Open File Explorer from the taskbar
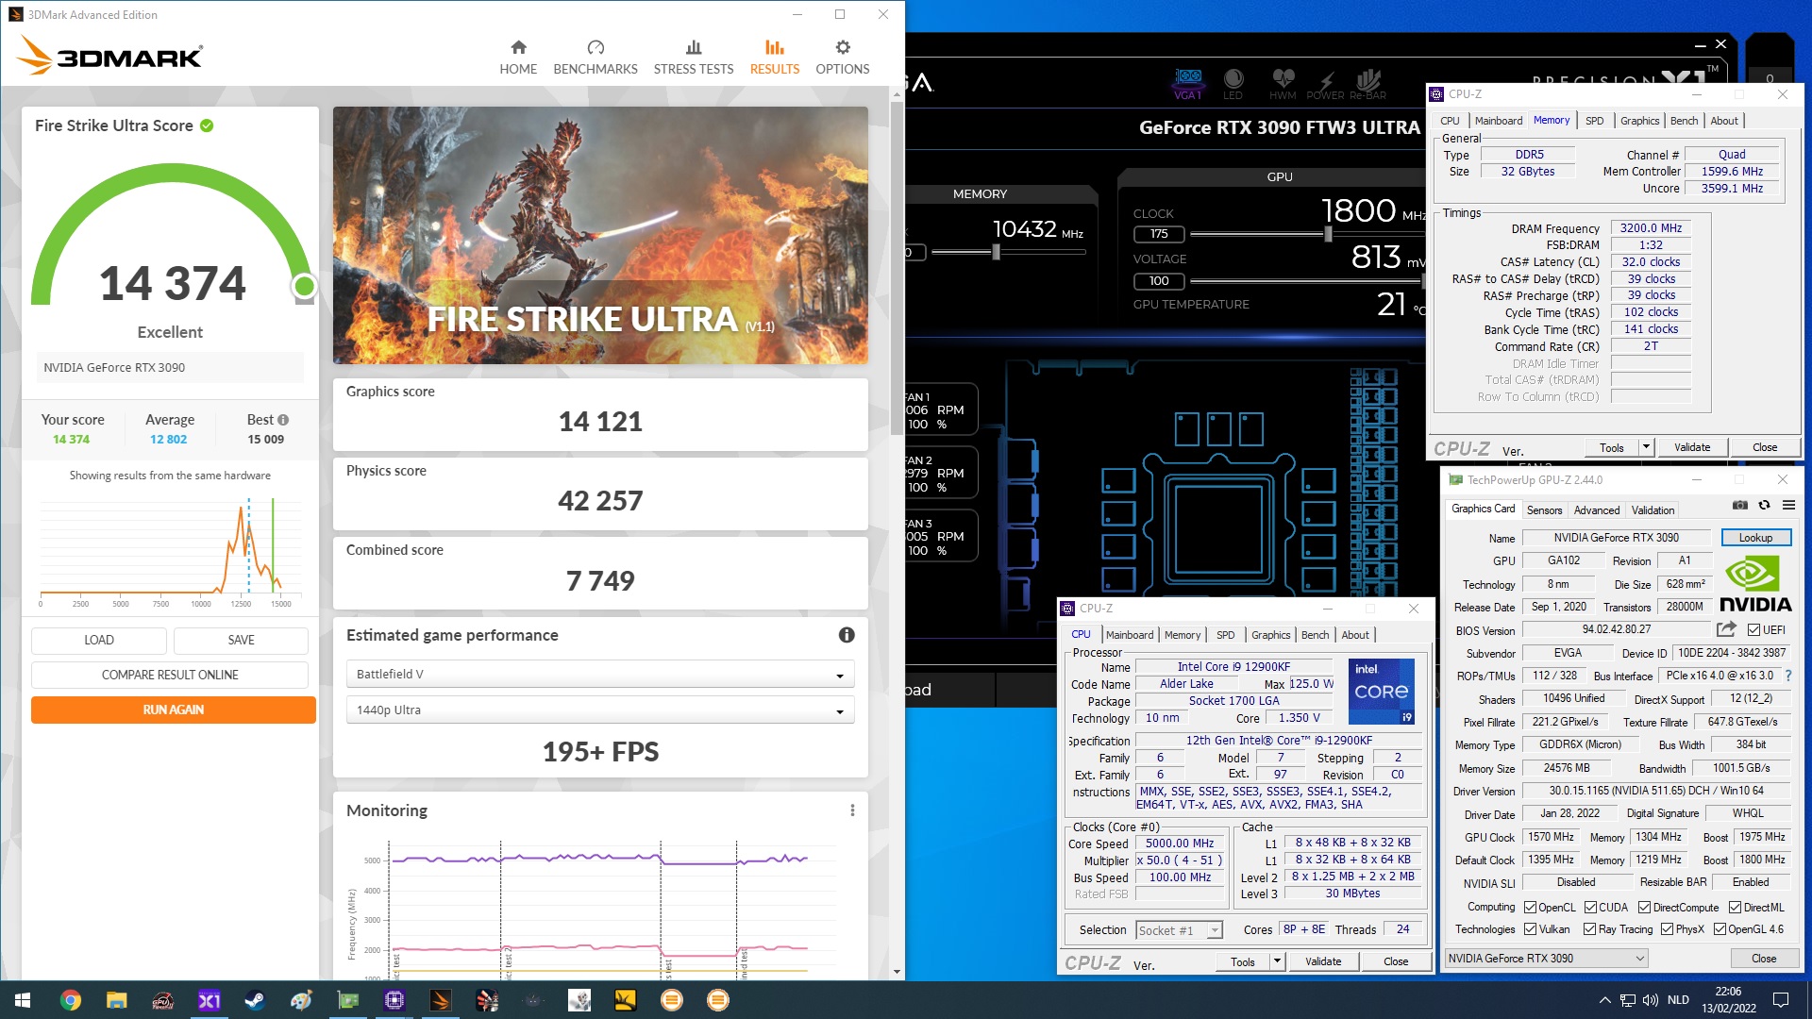Viewport: 1812px width, 1019px height. [x=117, y=1000]
